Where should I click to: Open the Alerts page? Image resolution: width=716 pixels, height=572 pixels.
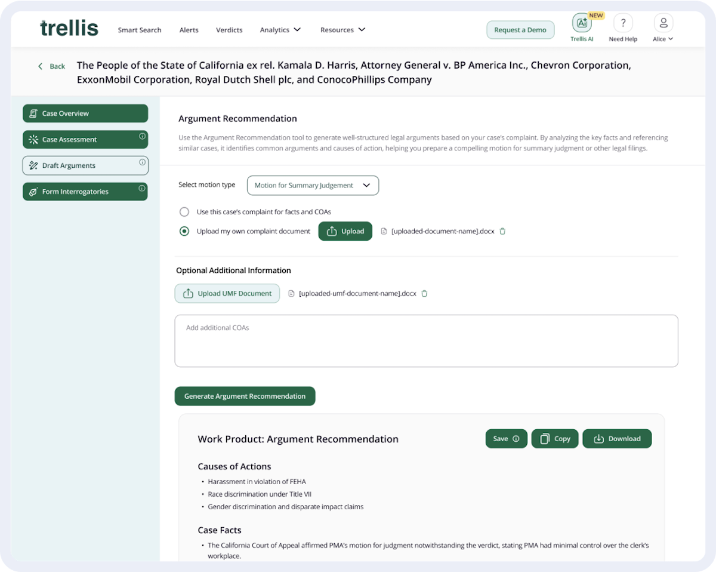pyautogui.click(x=189, y=30)
